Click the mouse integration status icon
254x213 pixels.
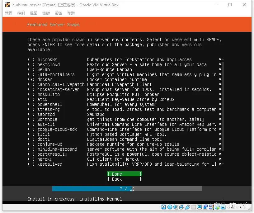[x=217, y=207]
